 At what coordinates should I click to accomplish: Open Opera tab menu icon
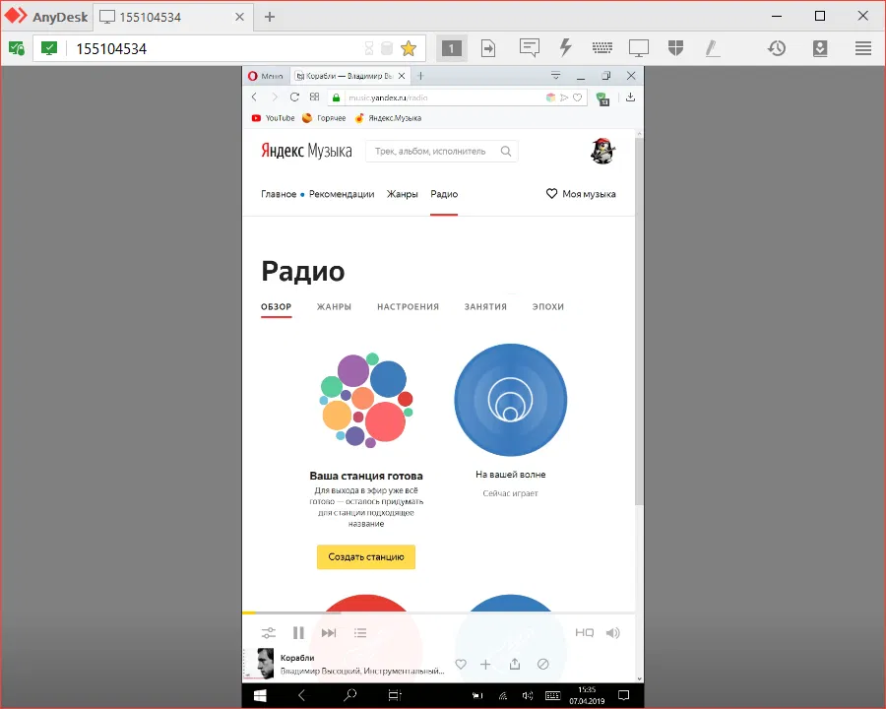[x=556, y=75]
